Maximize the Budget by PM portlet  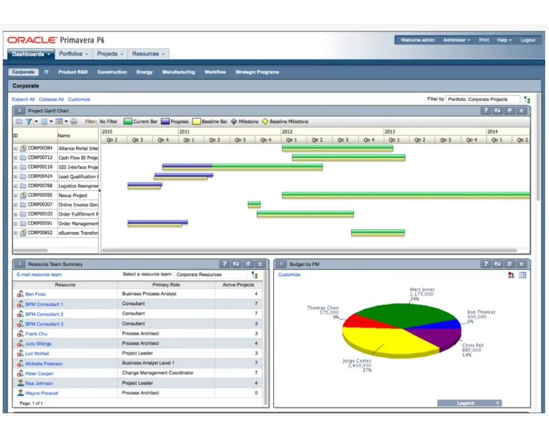coord(510,264)
